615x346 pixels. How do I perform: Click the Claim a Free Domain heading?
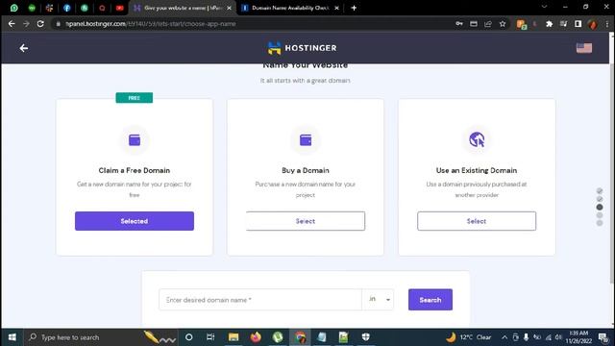(135, 170)
